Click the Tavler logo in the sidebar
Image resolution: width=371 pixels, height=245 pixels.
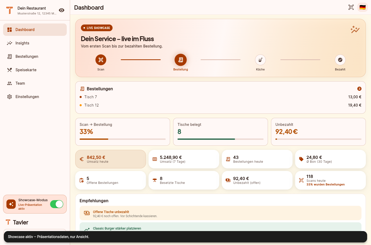tap(17, 222)
